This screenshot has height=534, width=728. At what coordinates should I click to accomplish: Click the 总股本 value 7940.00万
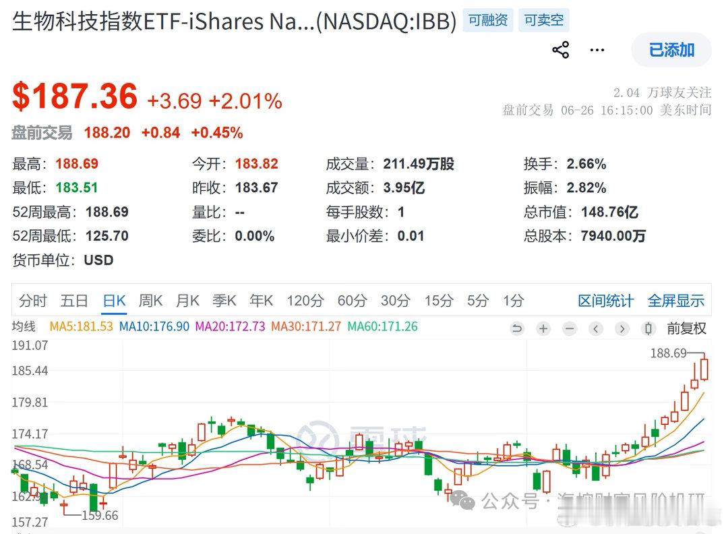click(613, 236)
